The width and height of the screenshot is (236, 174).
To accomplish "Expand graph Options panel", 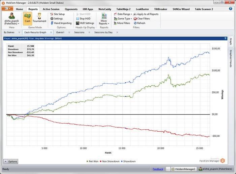I will [11, 161].
